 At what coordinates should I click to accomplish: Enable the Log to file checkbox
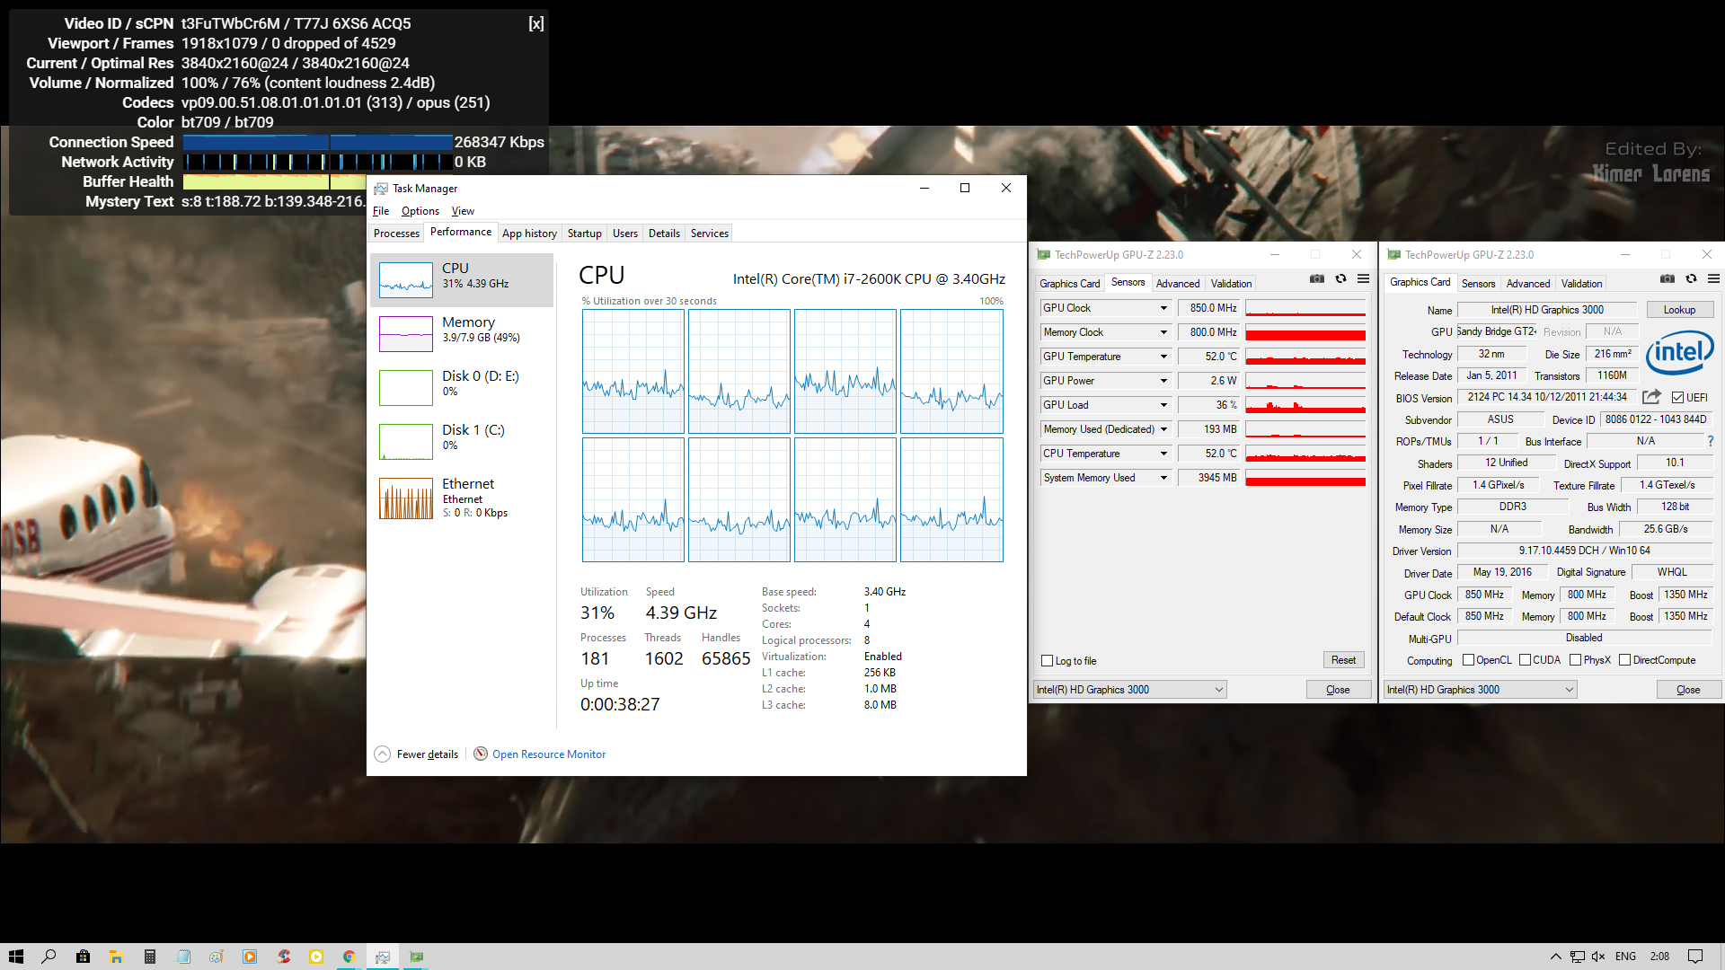[1047, 661]
